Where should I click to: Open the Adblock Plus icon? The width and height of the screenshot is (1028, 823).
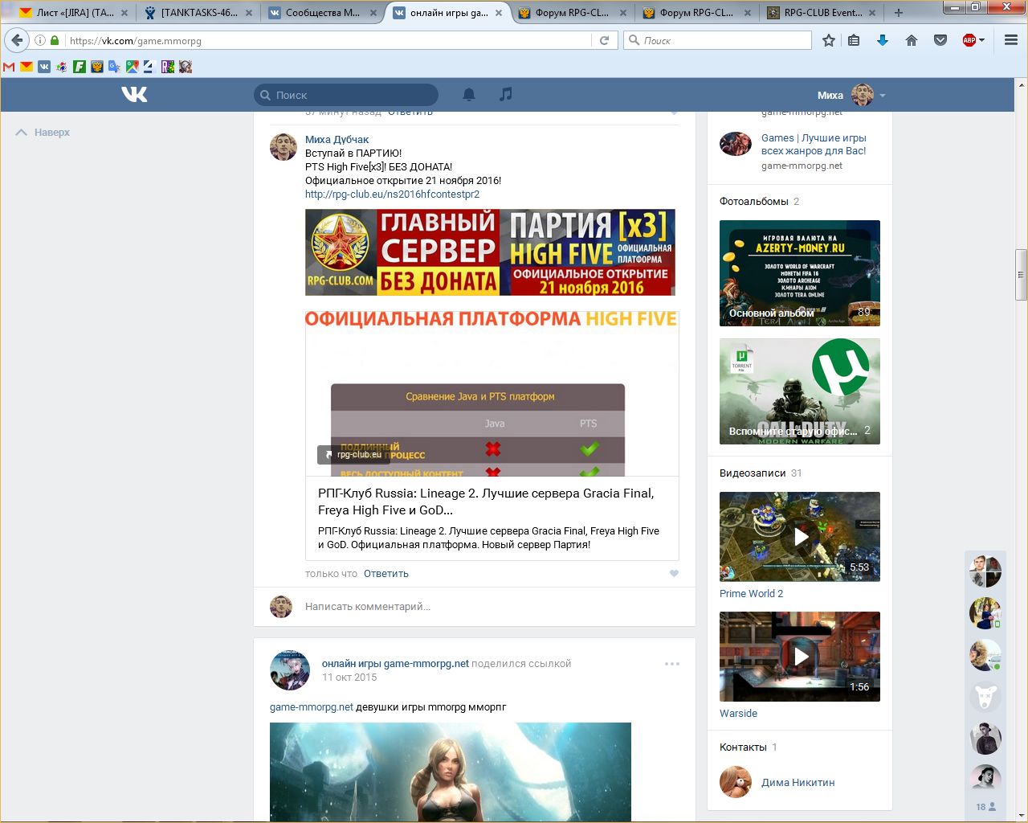click(x=969, y=40)
